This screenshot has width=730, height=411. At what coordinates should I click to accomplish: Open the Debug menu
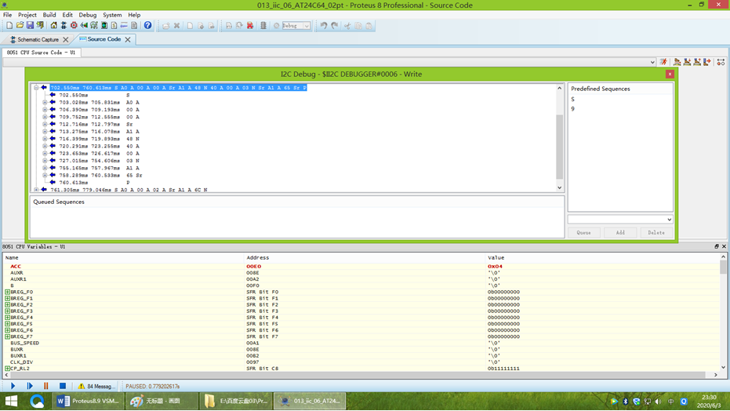(87, 15)
